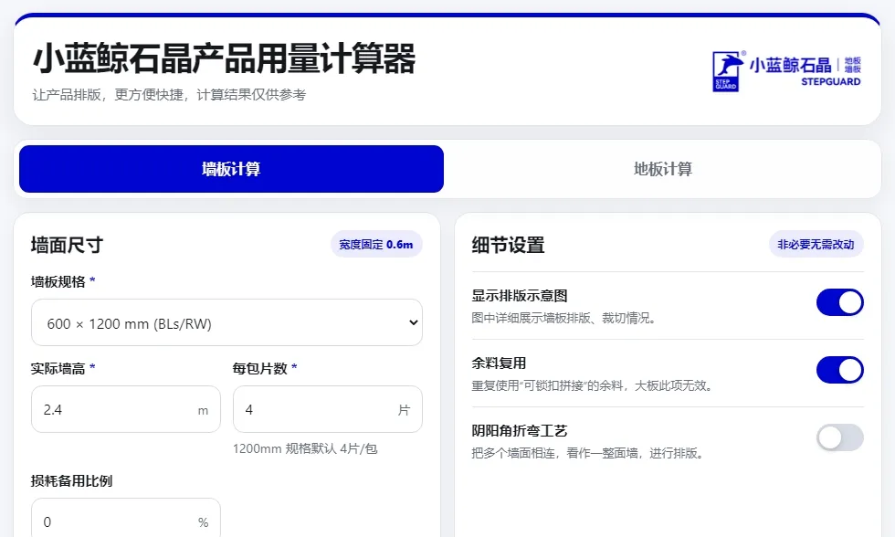
Task: Click the 细节设置 heading
Action: tap(508, 245)
